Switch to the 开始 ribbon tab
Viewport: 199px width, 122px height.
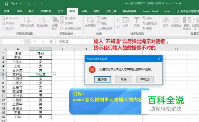click(19, 11)
